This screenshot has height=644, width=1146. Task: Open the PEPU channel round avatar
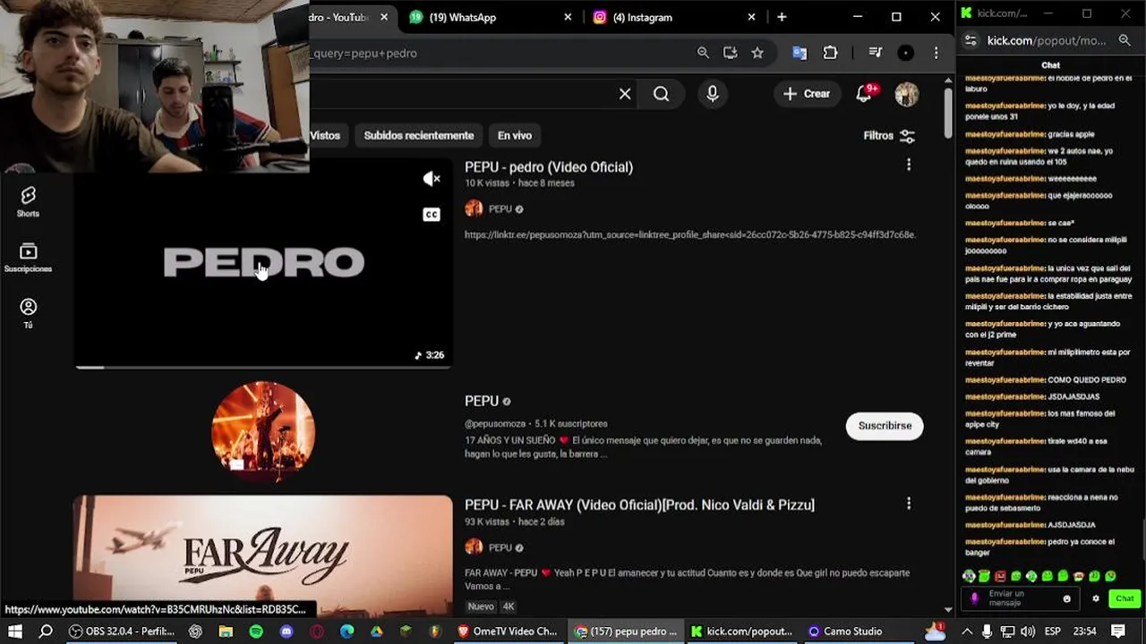point(263,431)
